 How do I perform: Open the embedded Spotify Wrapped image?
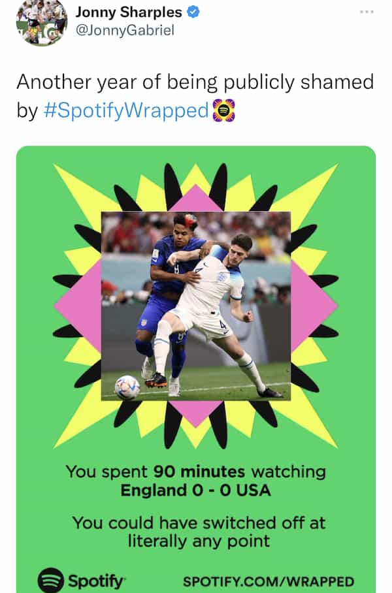click(196, 366)
